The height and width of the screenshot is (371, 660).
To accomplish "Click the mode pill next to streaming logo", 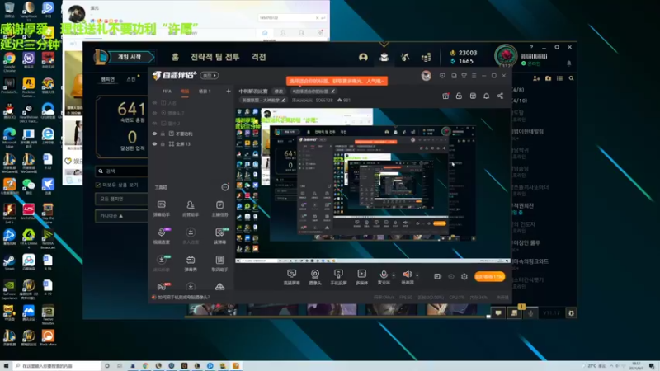I will pyautogui.click(x=210, y=76).
